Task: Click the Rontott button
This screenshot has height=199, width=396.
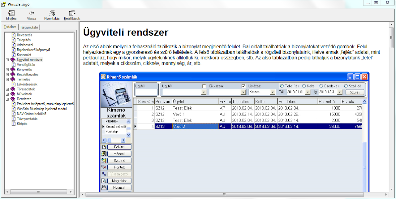Action: point(119,167)
